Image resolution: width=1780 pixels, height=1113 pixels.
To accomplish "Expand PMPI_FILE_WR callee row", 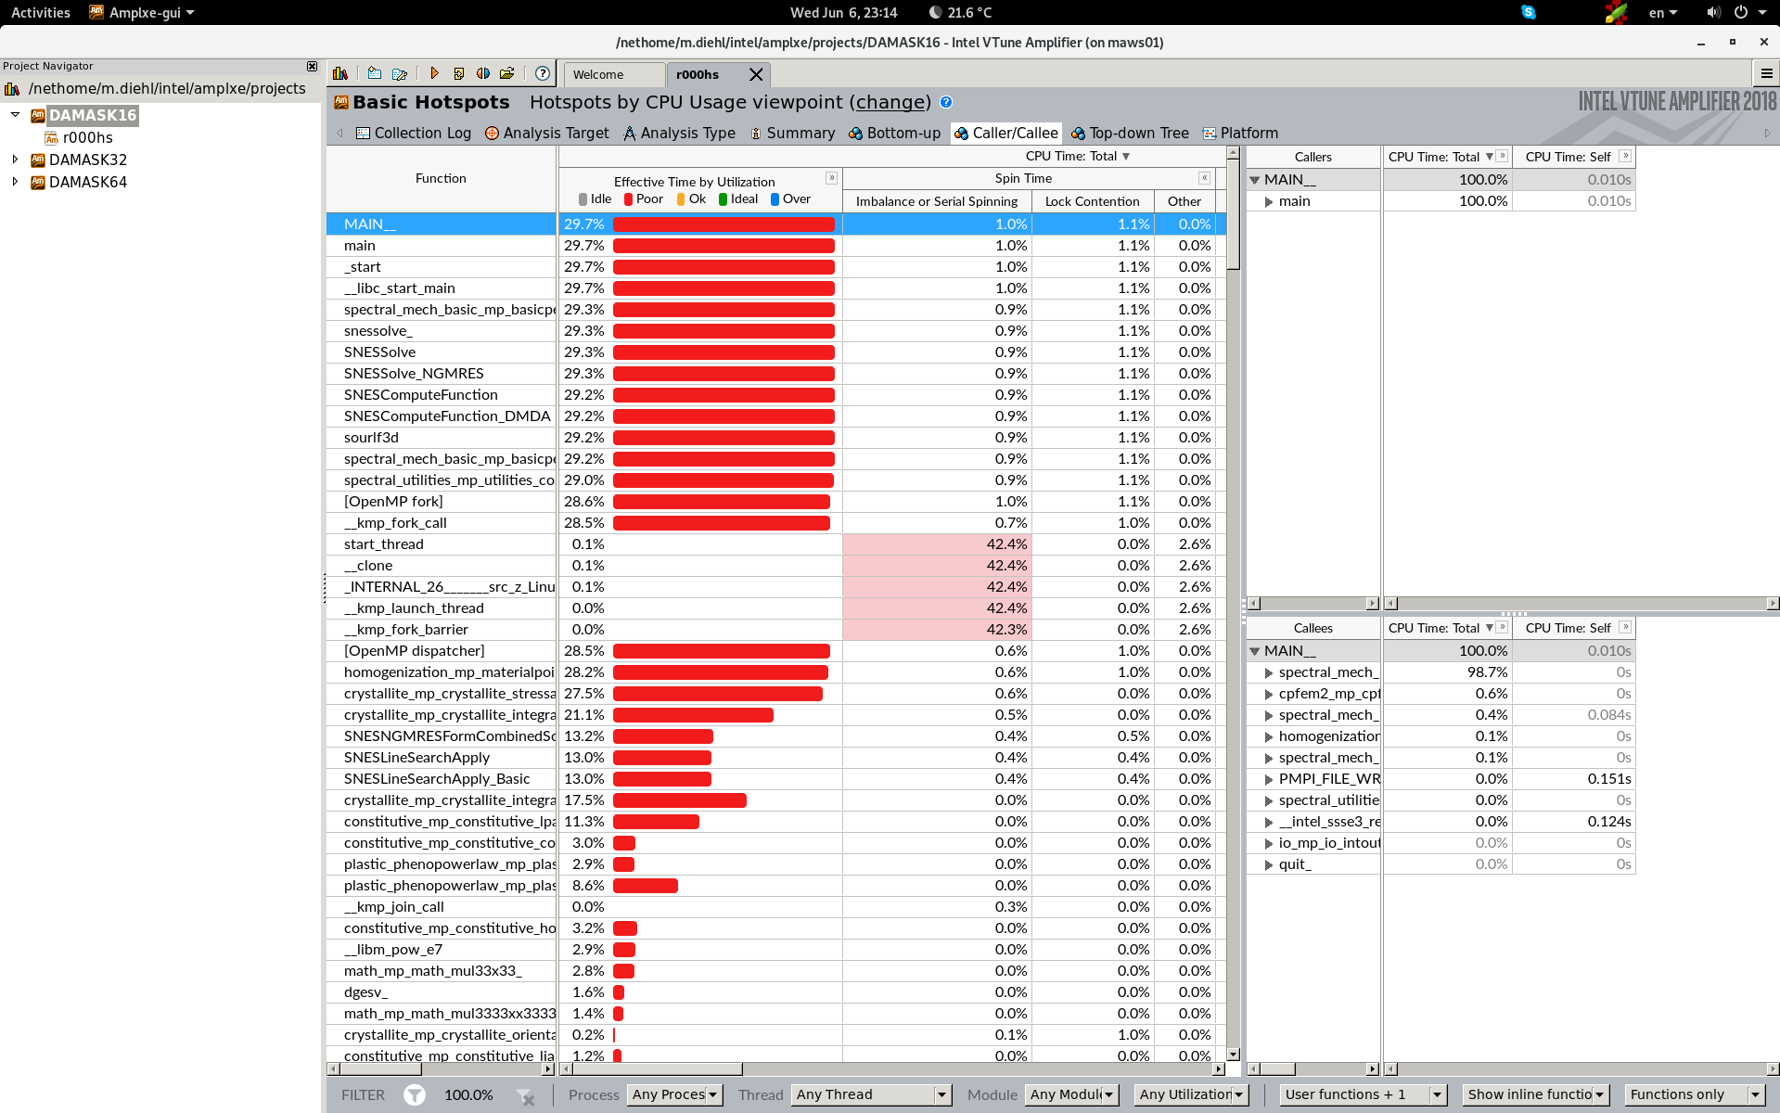I will click(x=1269, y=779).
